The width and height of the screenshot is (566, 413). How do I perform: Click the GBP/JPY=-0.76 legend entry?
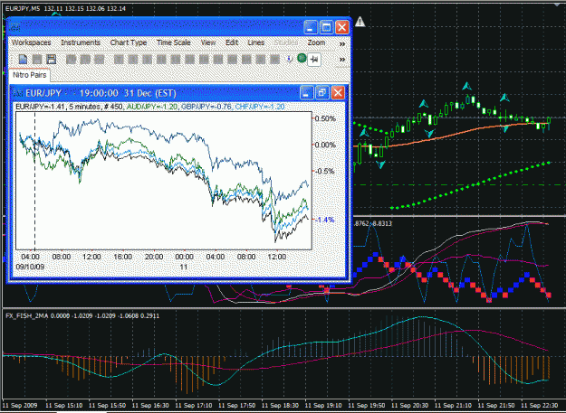(x=206, y=107)
